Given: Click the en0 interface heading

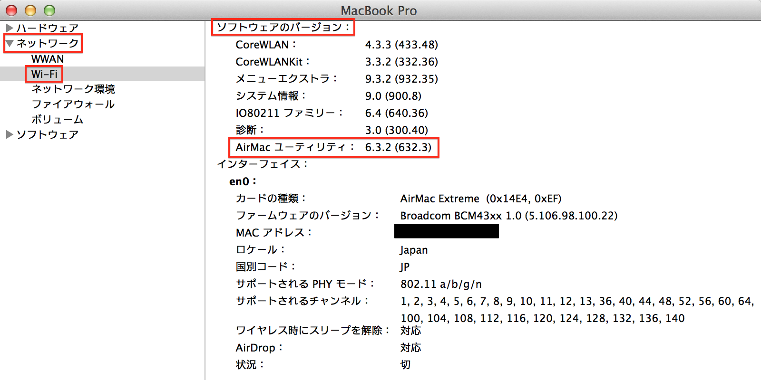Looking at the screenshot, I should tap(243, 181).
